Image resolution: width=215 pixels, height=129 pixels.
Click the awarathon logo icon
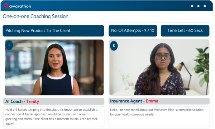click(6, 6)
